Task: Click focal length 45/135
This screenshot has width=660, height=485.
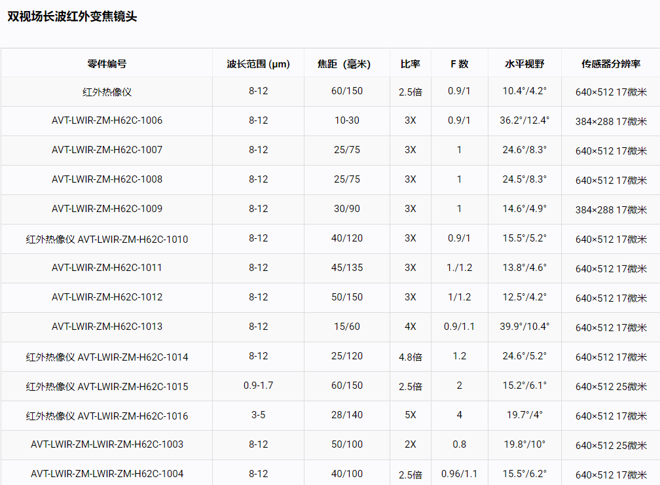Action: (347, 268)
